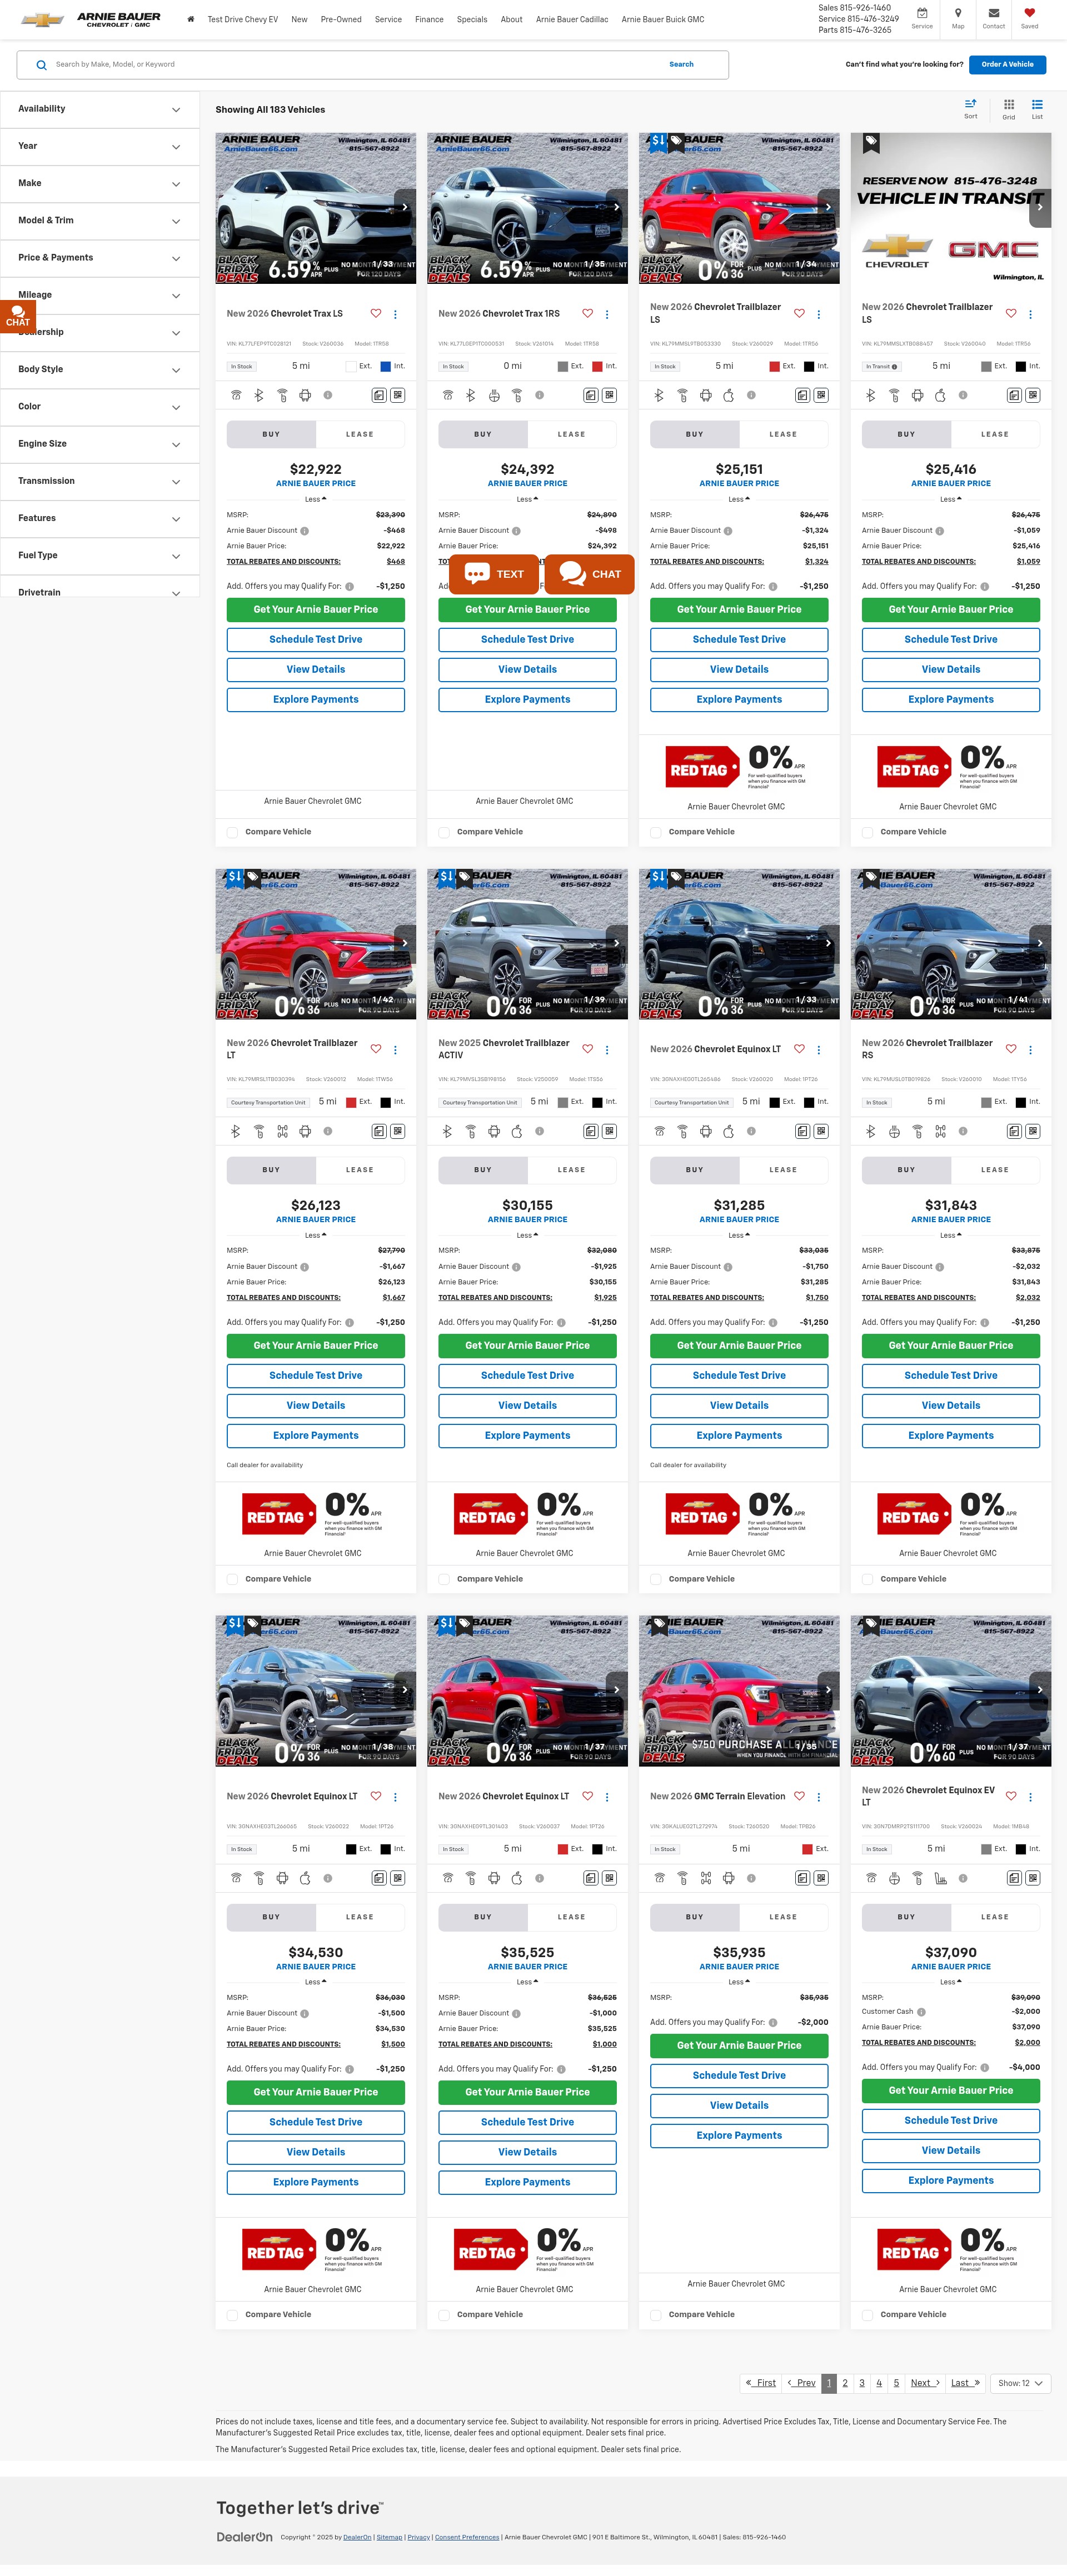The height and width of the screenshot is (2576, 1067).
Task: Click the Sort icon above results
Action: [970, 108]
